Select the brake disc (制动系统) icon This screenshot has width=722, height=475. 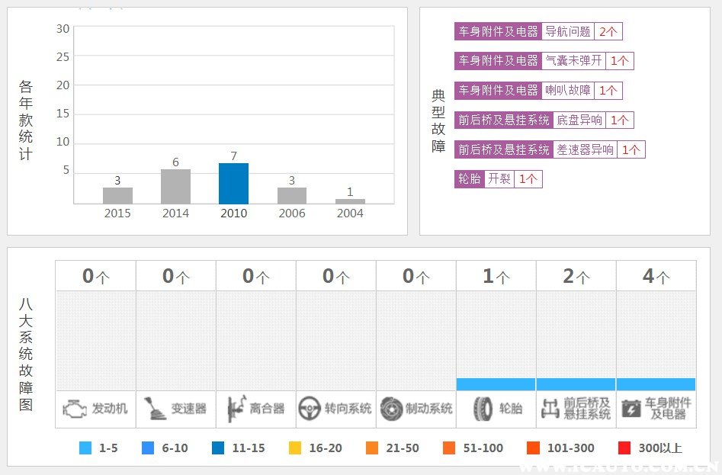[x=391, y=409]
